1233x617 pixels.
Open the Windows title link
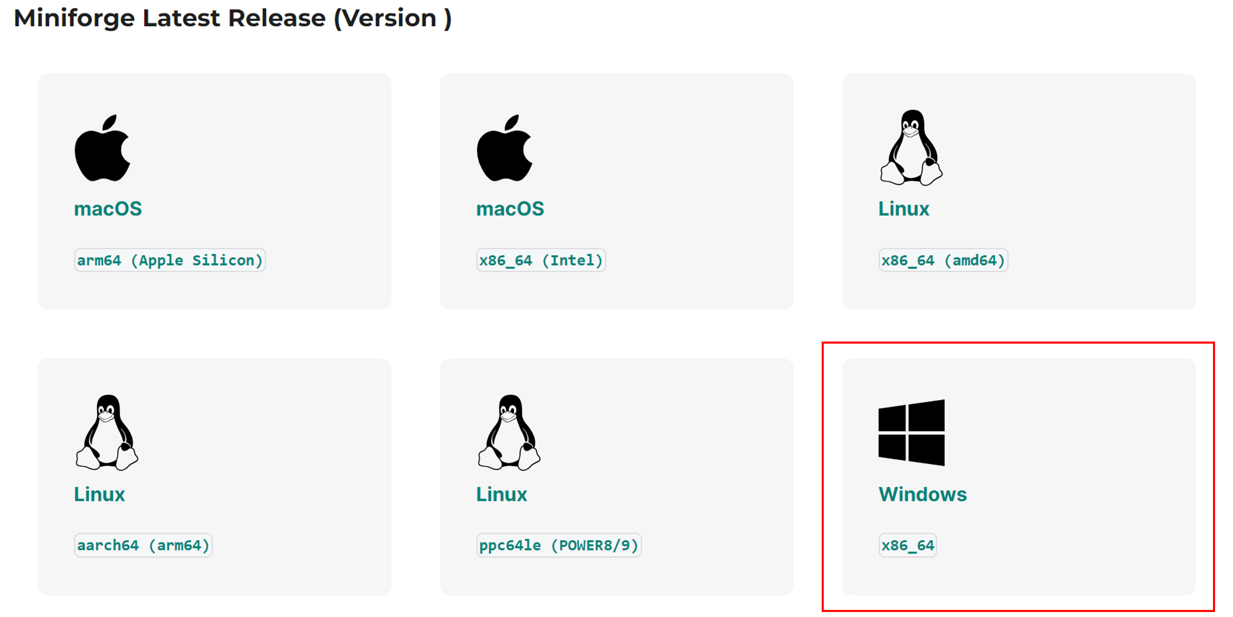click(922, 494)
